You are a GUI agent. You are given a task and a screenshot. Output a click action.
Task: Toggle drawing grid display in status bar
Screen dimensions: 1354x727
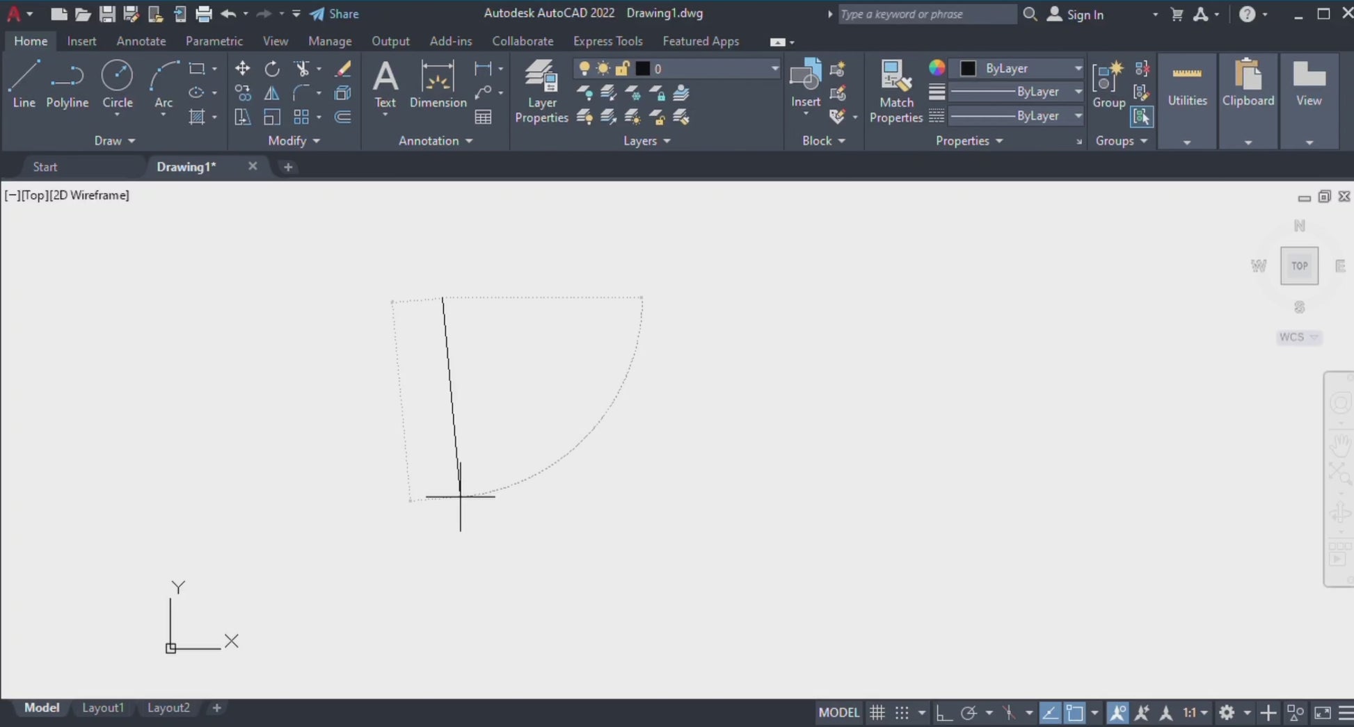(x=877, y=713)
